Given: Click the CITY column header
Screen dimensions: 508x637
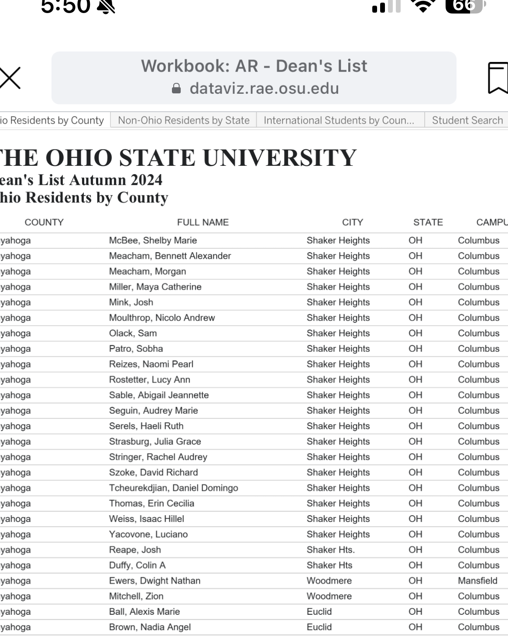Looking at the screenshot, I should [x=352, y=223].
